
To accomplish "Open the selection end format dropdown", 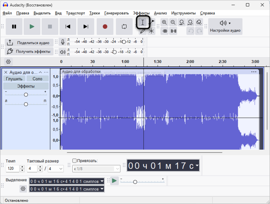I will (102, 189).
